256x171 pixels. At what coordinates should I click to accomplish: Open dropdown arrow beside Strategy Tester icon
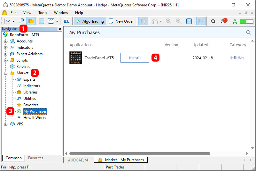(57, 21)
